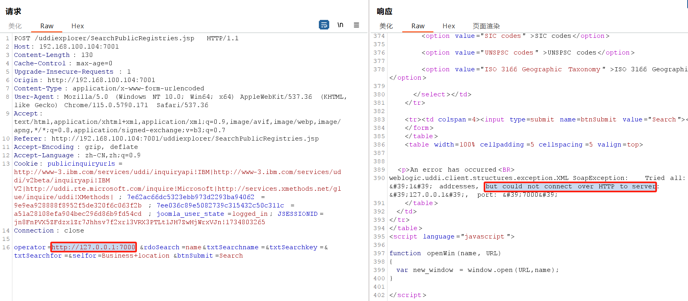Toggle the \n non-printable characters icon

340,25
